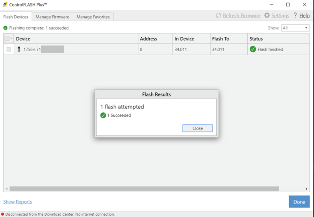The height and width of the screenshot is (217, 314).
Task: Click the Settings link text
Action: pyautogui.click(x=280, y=16)
